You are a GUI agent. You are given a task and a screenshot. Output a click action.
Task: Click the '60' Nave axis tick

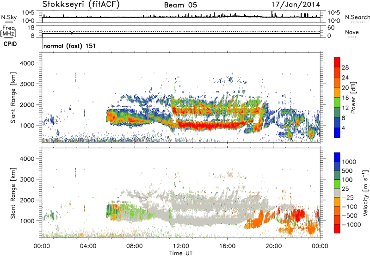tap(331, 28)
